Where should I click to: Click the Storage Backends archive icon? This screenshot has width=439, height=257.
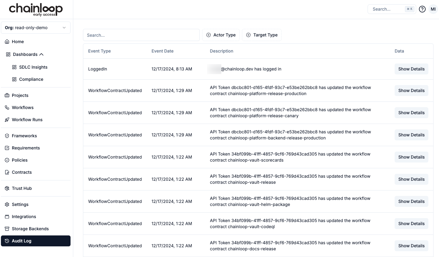pyautogui.click(x=7, y=229)
